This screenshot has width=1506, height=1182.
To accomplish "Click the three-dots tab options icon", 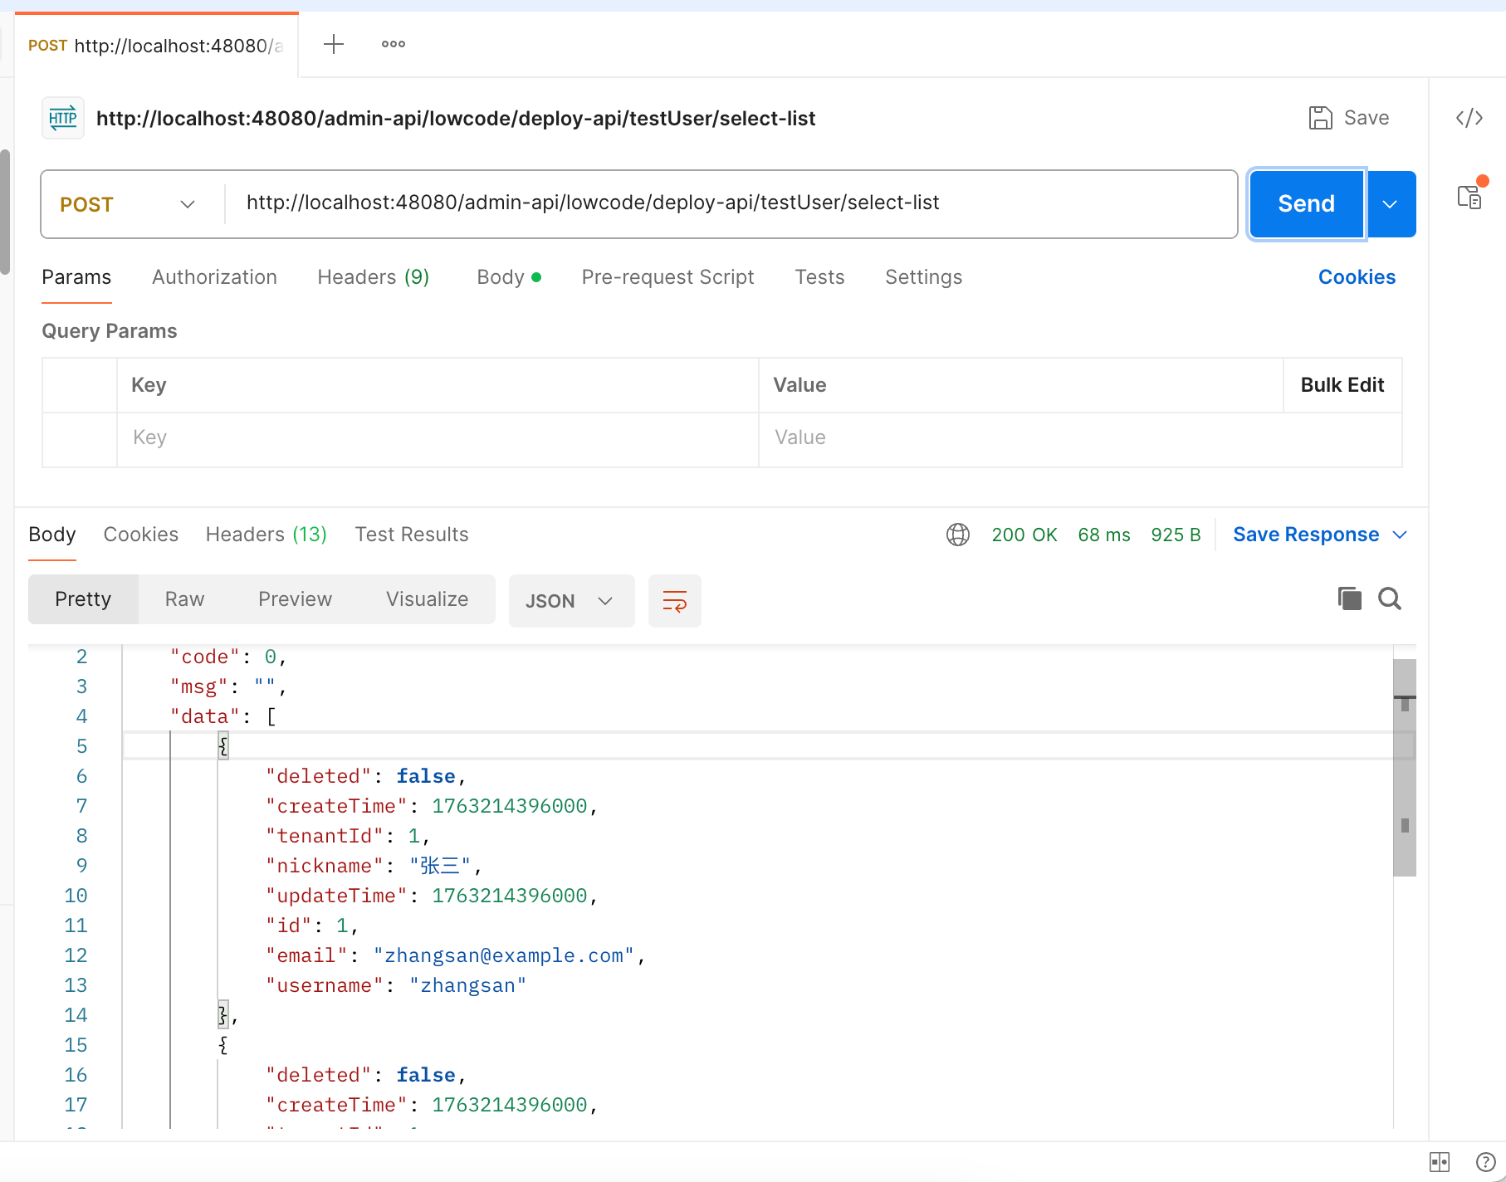I will (394, 44).
